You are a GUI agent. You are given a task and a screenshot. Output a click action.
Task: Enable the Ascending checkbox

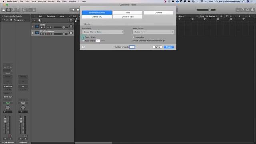pos(134,37)
